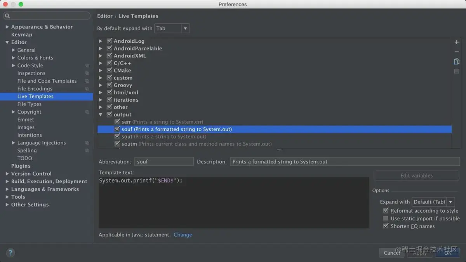Uncheck Reformat according to style
The height and width of the screenshot is (262, 466).
(386, 211)
